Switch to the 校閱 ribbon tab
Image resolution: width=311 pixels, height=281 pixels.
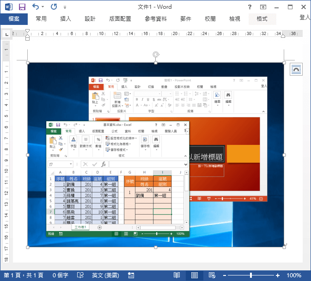point(210,19)
